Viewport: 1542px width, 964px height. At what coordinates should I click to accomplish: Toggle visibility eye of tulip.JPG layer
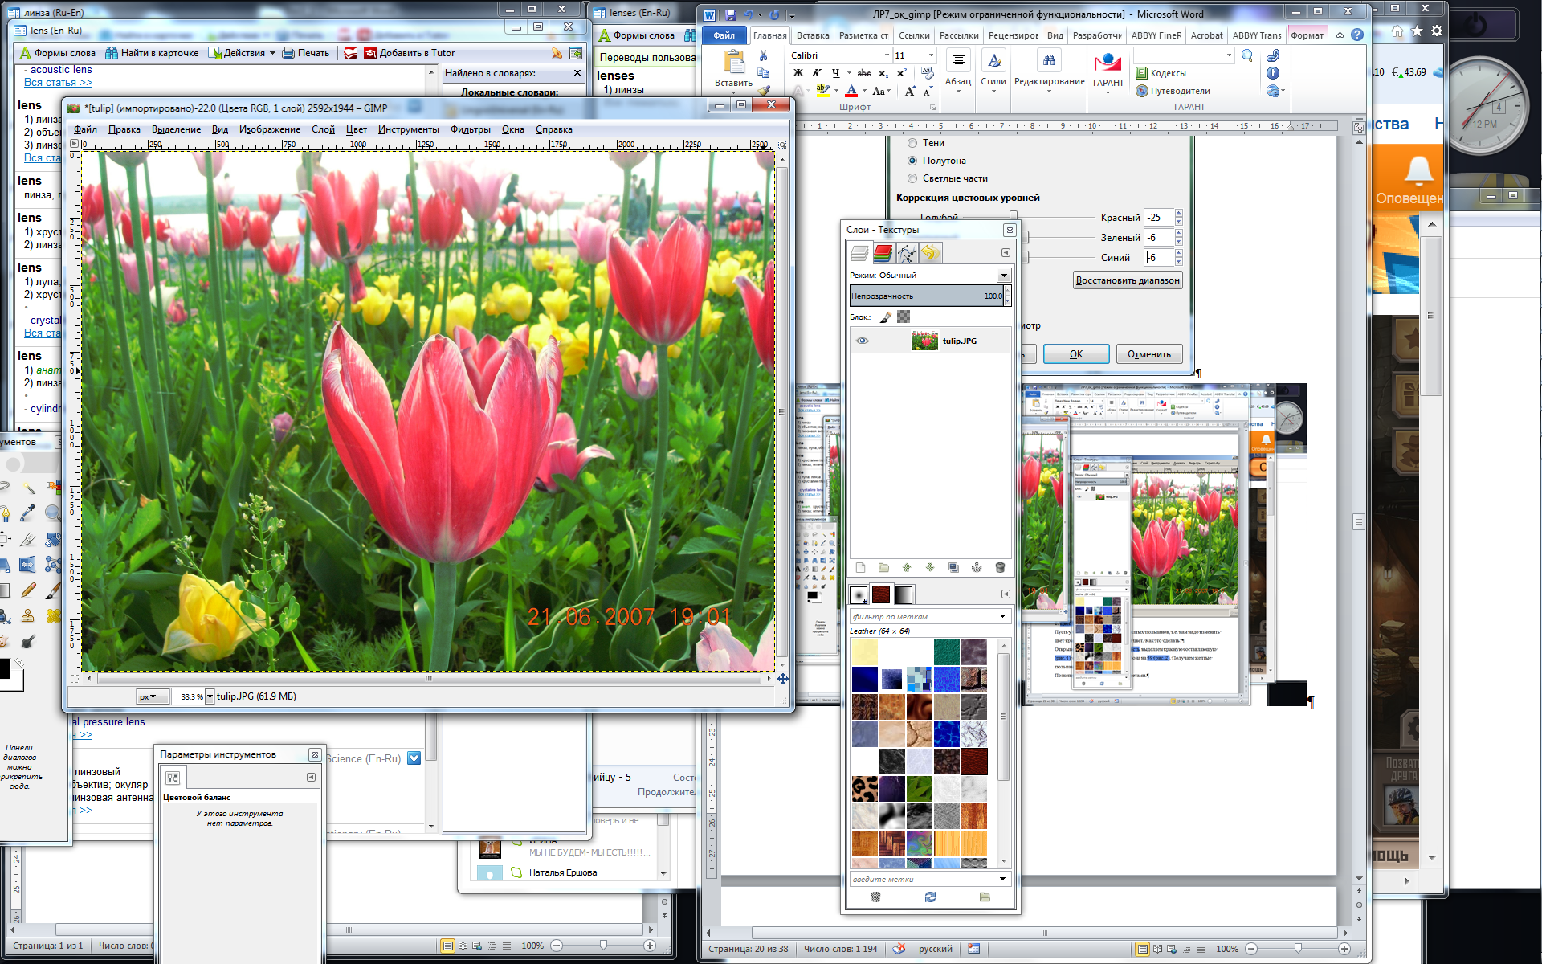point(862,341)
